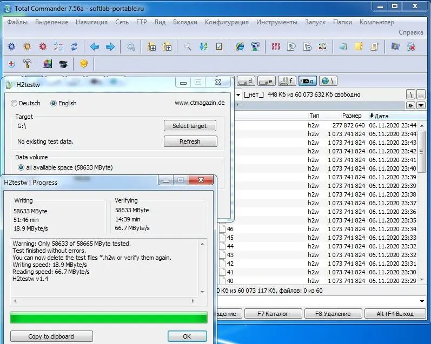Open the Справка menu
This screenshot has width=431, height=344.
pos(411,32)
